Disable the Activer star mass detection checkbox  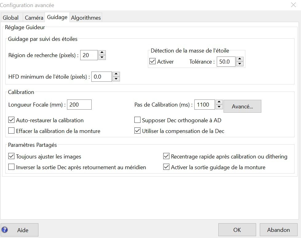click(152, 61)
